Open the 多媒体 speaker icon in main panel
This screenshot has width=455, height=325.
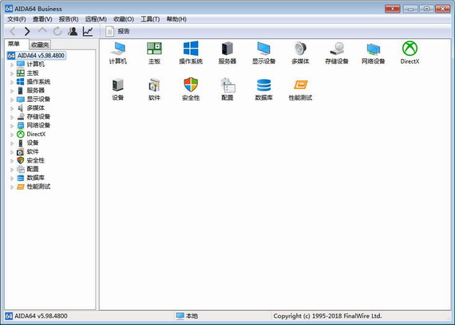(300, 53)
